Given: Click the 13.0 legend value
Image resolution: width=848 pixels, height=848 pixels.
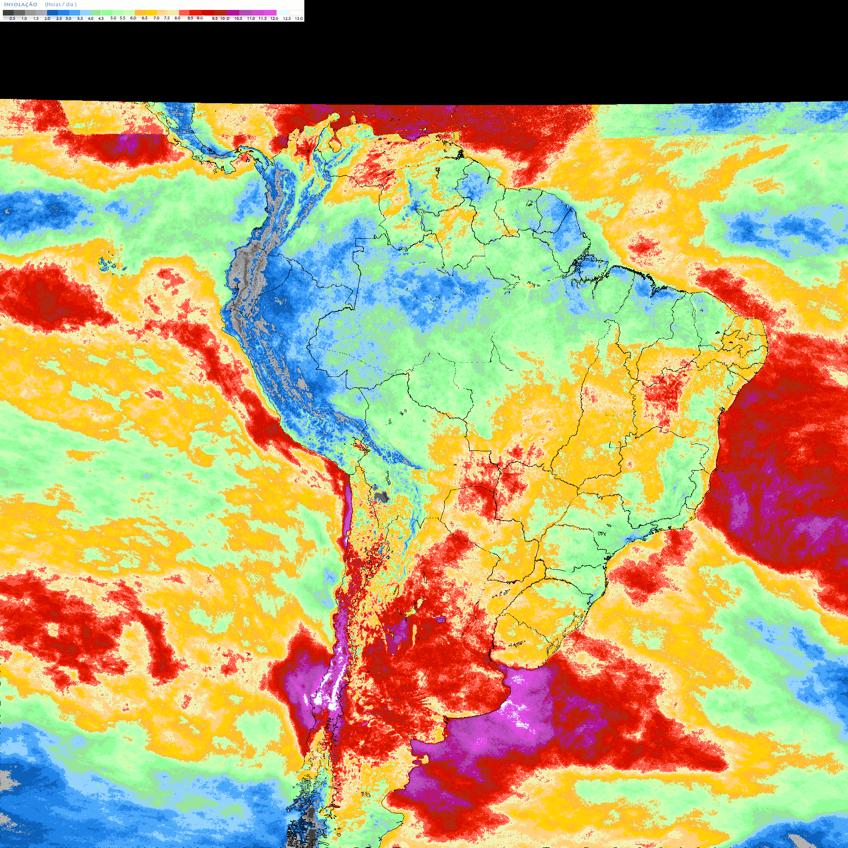Looking at the screenshot, I should point(299,18).
